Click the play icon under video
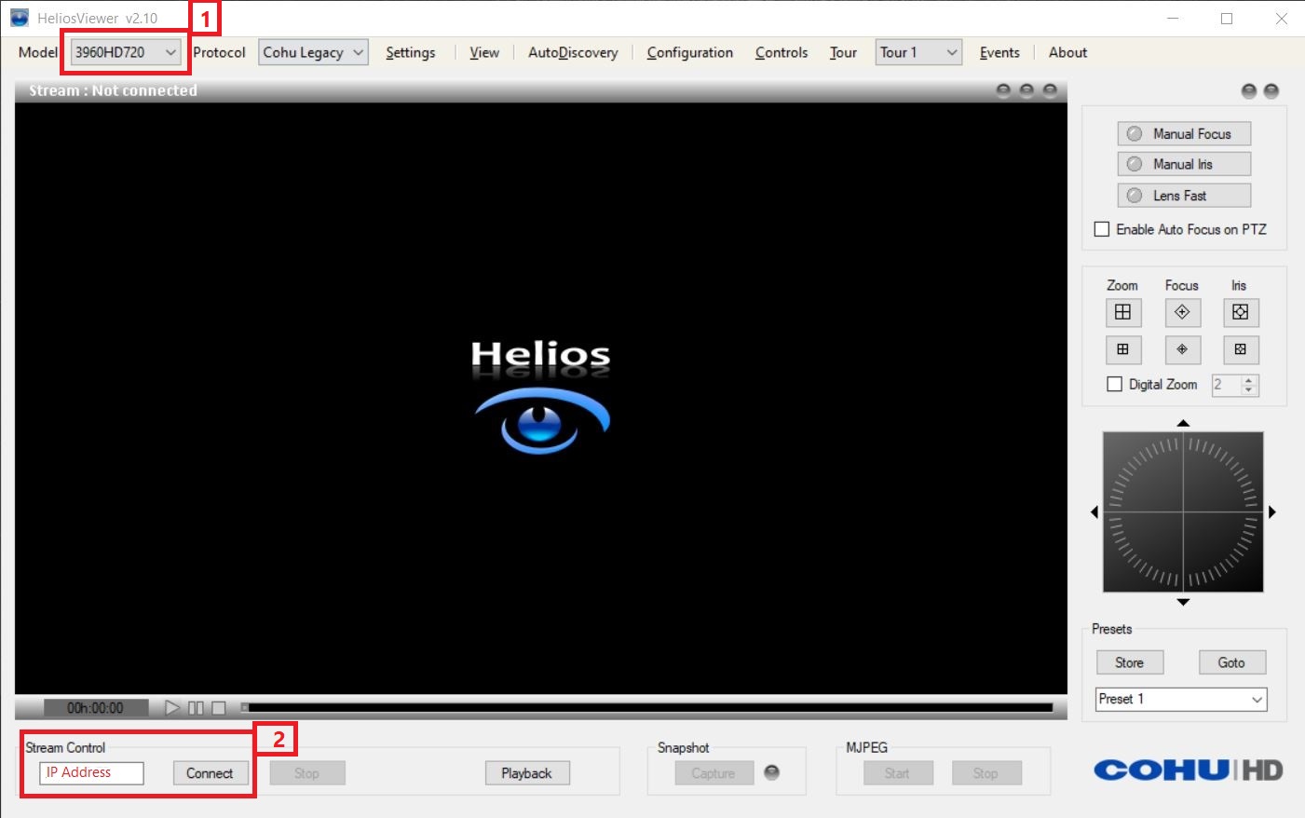 tap(172, 708)
